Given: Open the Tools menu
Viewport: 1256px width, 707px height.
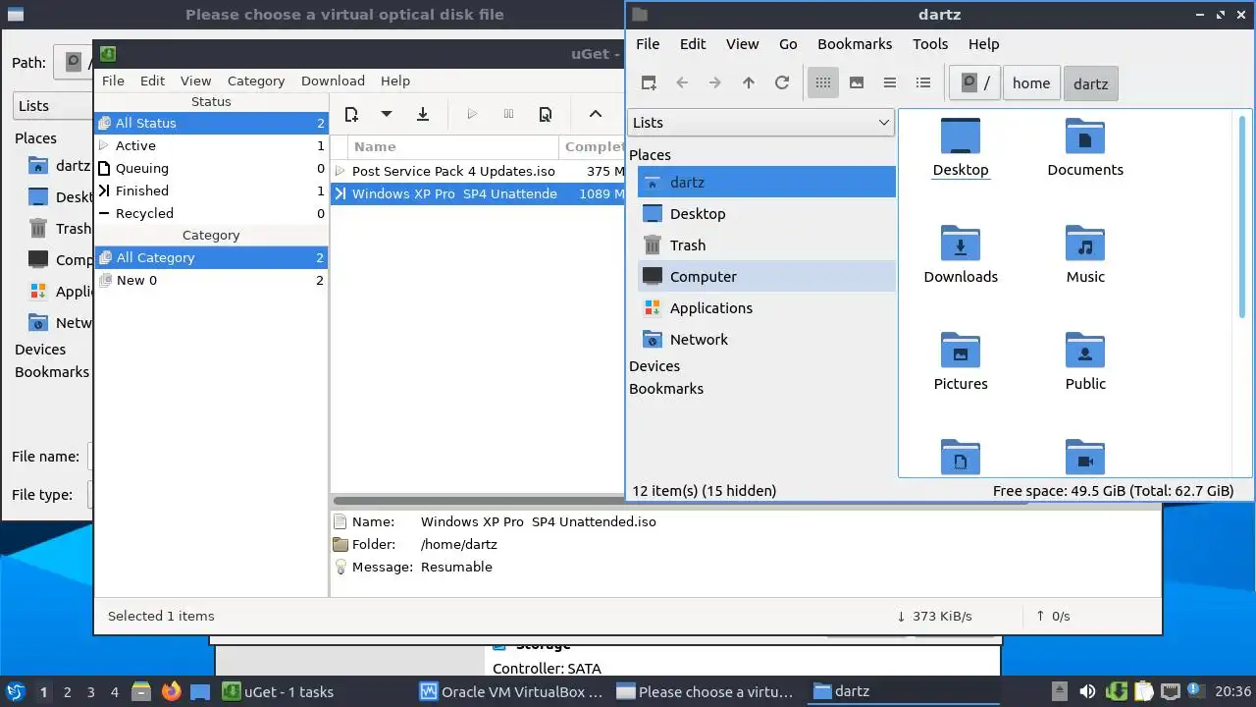Looking at the screenshot, I should click(x=930, y=44).
